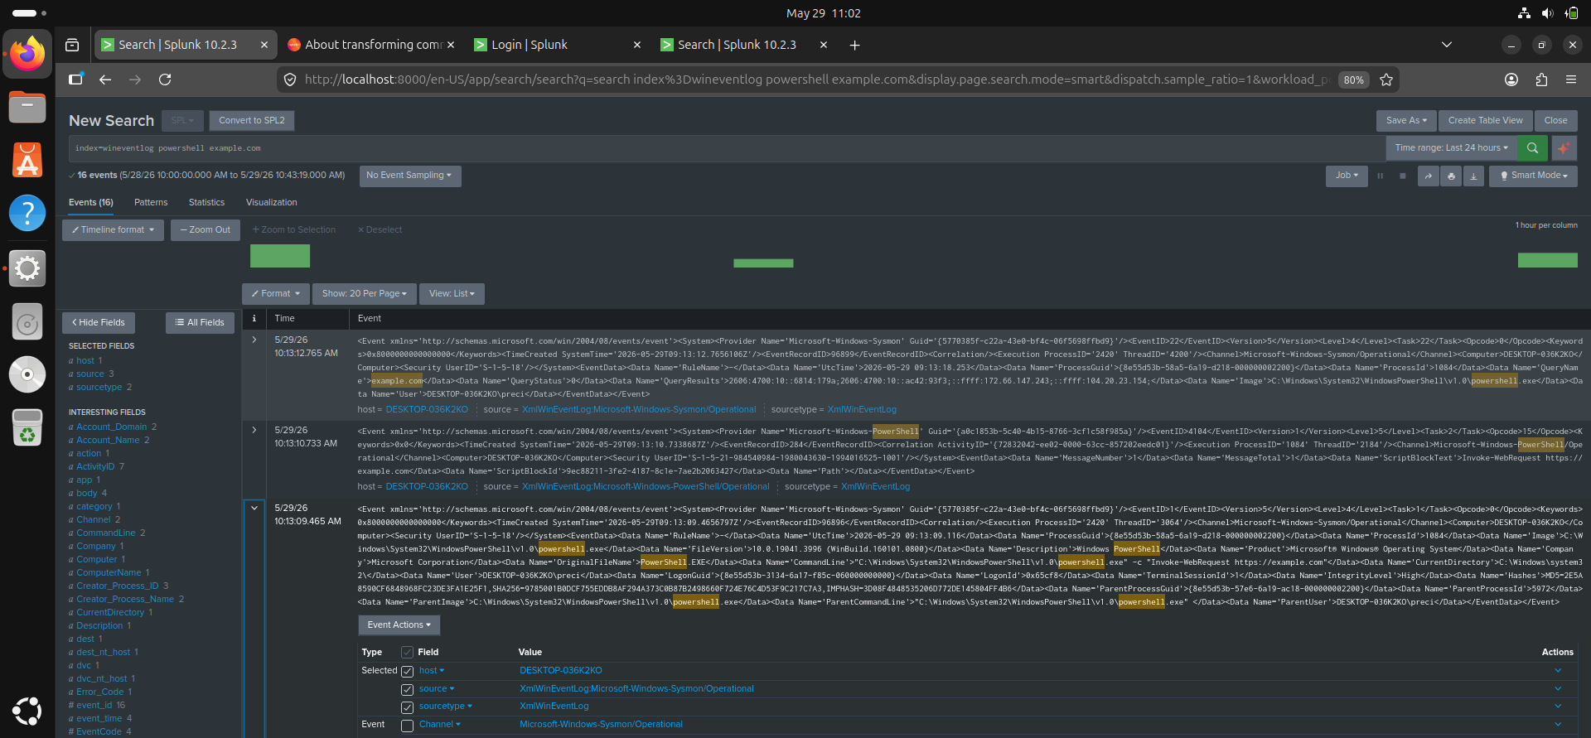Toggle the select-all Field header checkbox

click(407, 652)
